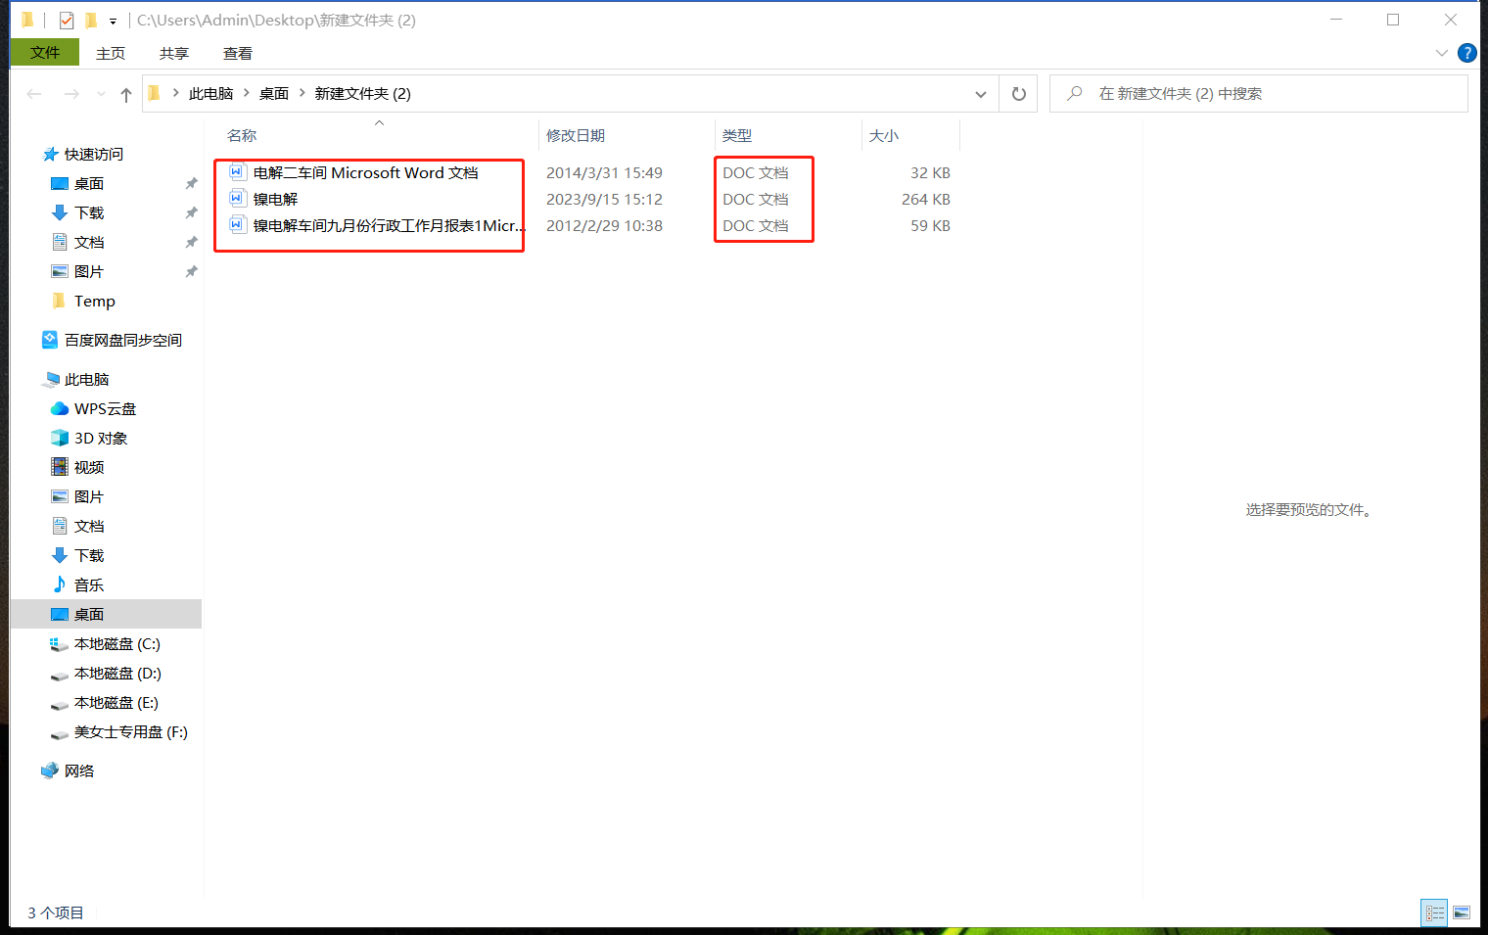Select the 网络 item in sidebar
Image resolution: width=1488 pixels, height=935 pixels.
(79, 771)
